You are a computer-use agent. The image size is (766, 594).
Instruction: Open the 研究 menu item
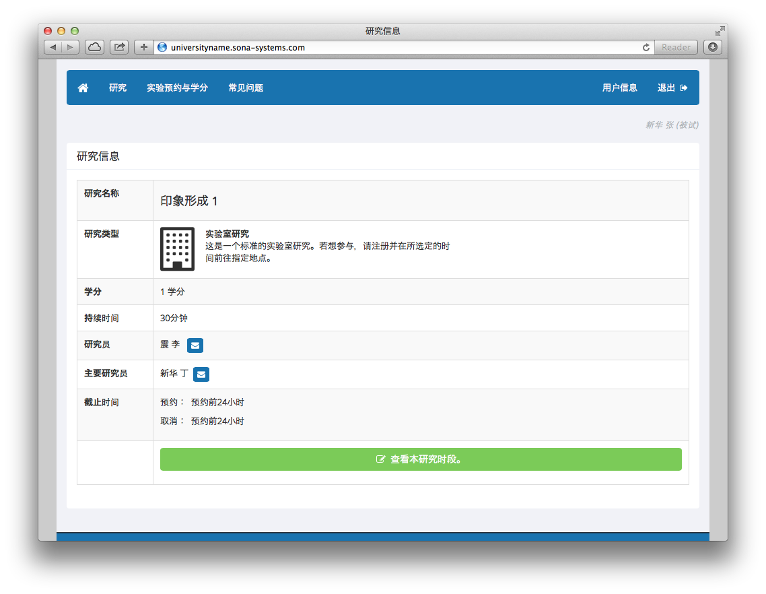click(118, 88)
